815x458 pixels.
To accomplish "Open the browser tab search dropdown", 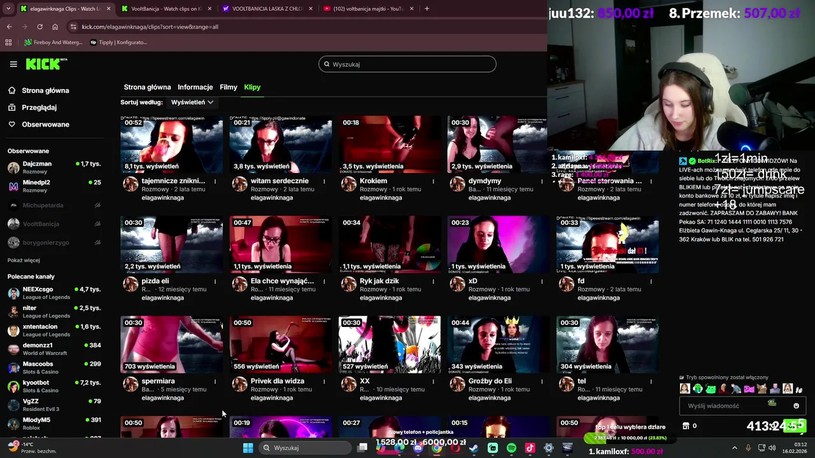I will coord(10,9).
